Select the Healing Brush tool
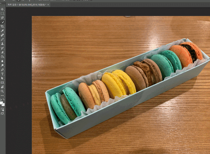This screenshot has width=210, height=154. click(2, 35)
